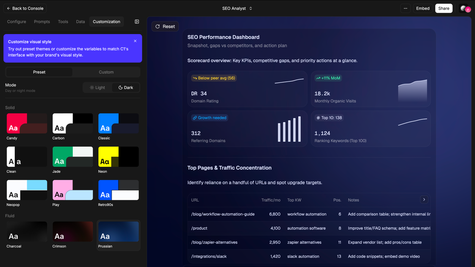Image resolution: width=475 pixels, height=267 pixels.
Task: Close the Customize visual style banner
Action: pos(135,41)
